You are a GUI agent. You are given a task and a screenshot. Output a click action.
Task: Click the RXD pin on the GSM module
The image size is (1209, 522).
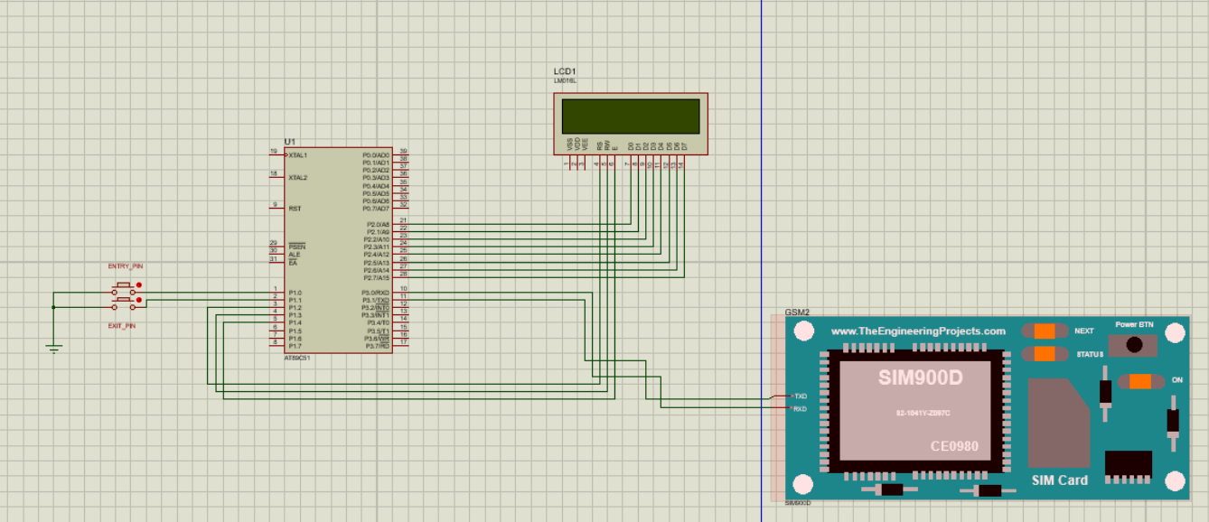tap(799, 409)
